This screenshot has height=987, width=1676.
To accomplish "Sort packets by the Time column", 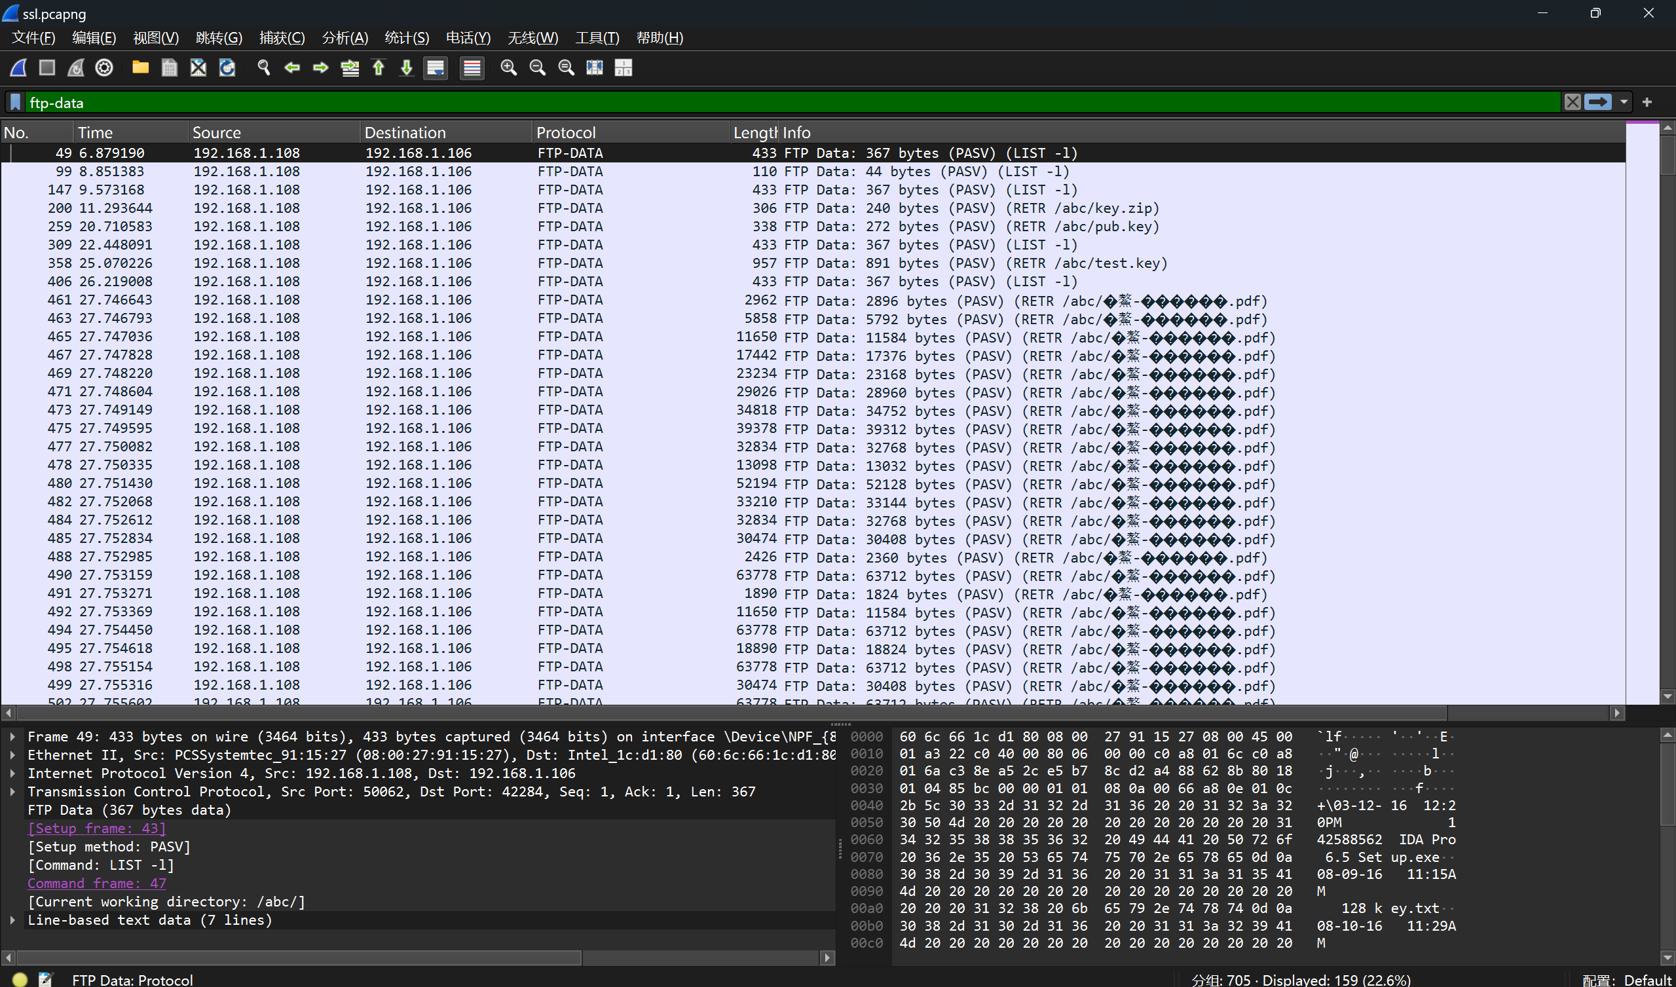I will (x=131, y=132).
